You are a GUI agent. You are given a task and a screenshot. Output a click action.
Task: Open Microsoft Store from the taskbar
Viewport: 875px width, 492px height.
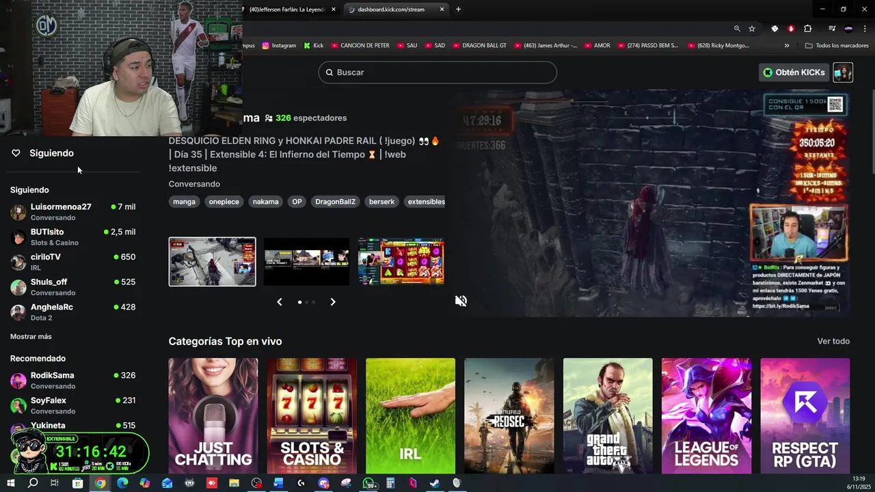(78, 483)
